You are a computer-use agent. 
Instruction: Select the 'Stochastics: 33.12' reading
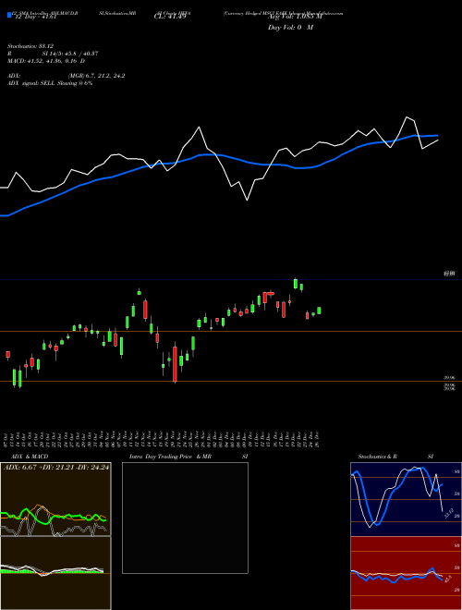tap(30, 46)
